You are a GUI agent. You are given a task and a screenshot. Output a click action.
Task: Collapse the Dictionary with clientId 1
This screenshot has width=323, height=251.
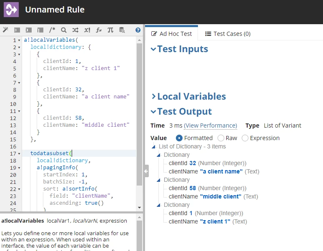tap(158, 205)
